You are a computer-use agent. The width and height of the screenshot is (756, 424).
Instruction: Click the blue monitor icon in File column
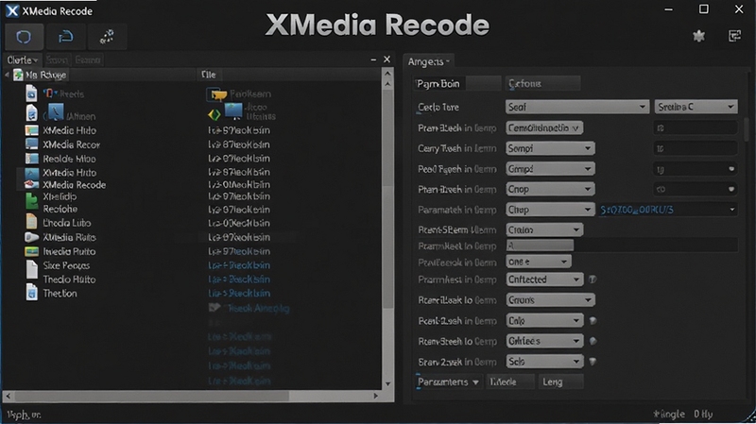click(x=233, y=110)
